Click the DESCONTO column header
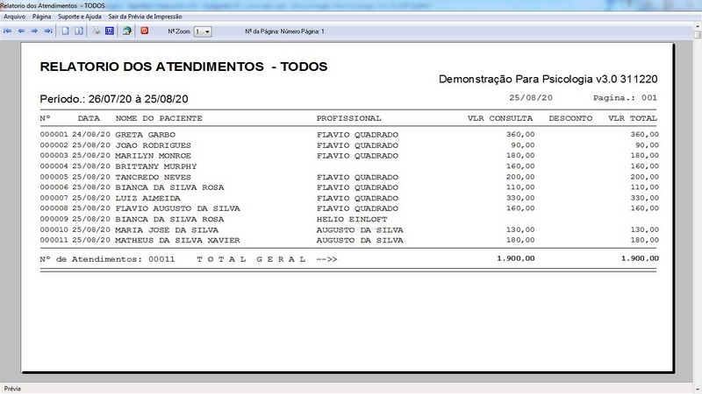Viewport: 702px width, 394px height. [570, 118]
